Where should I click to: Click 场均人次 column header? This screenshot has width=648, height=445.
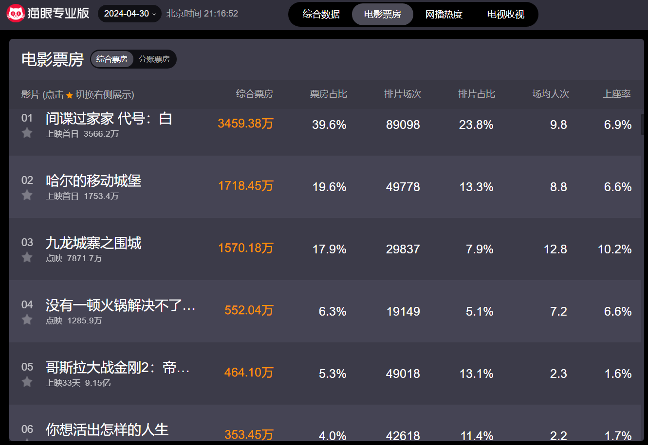551,94
